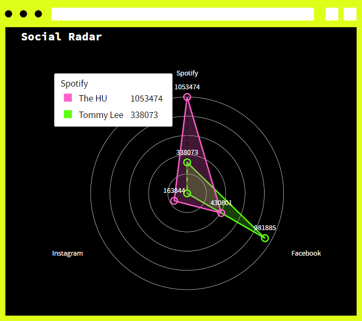Click The HU Facebook point near 430801
This screenshot has width=362, height=321.
pyautogui.click(x=221, y=213)
